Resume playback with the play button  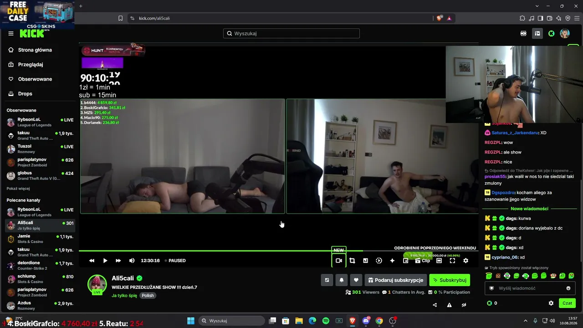tap(105, 261)
